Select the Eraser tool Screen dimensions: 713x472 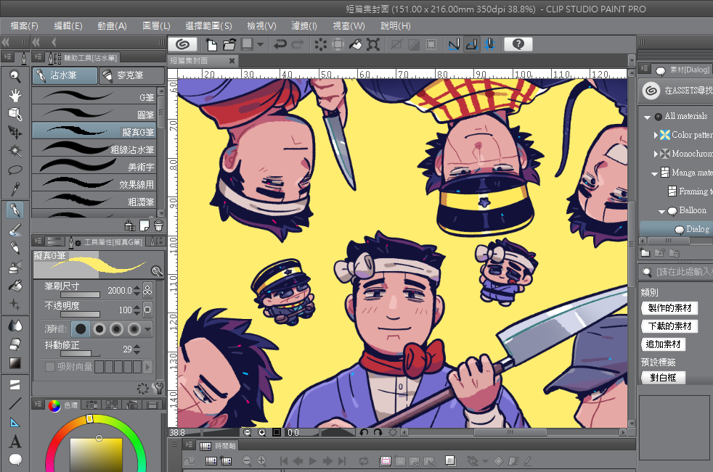click(15, 344)
